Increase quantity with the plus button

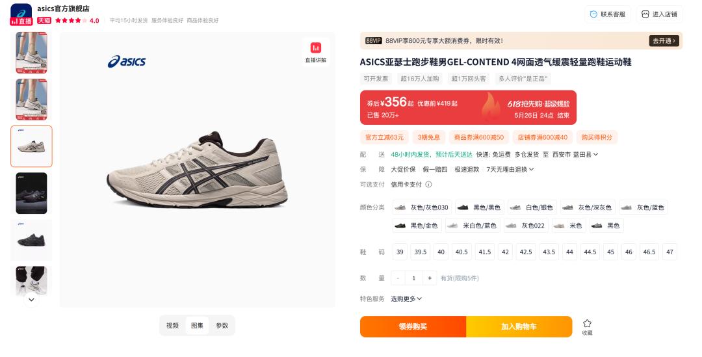coord(430,278)
